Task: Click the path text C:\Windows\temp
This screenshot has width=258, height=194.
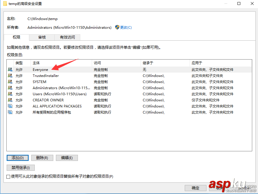Action: (x=43, y=19)
